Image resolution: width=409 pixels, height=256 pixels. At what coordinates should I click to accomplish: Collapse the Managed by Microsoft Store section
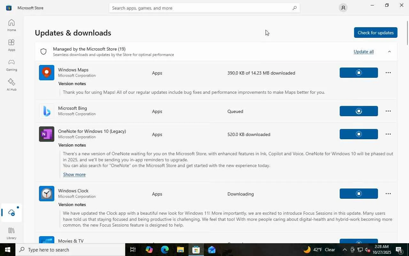(389, 52)
